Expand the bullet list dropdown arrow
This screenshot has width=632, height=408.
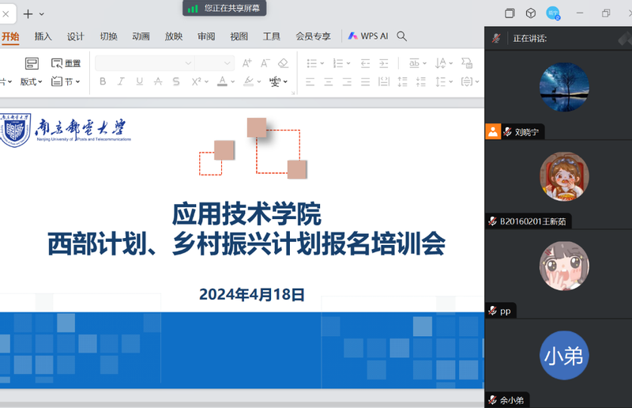click(322, 63)
